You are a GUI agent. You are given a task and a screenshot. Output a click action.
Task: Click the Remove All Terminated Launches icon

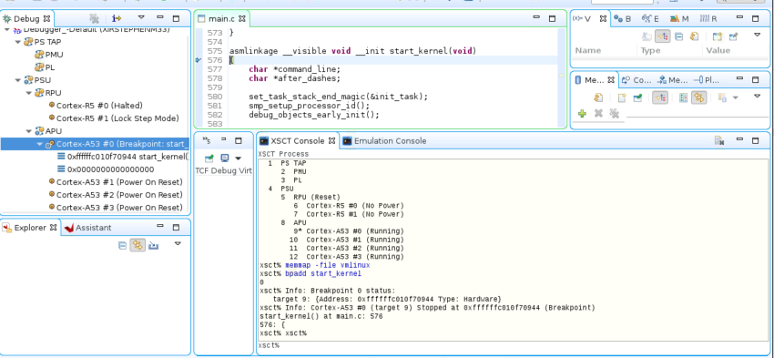pyautogui.click(x=94, y=18)
